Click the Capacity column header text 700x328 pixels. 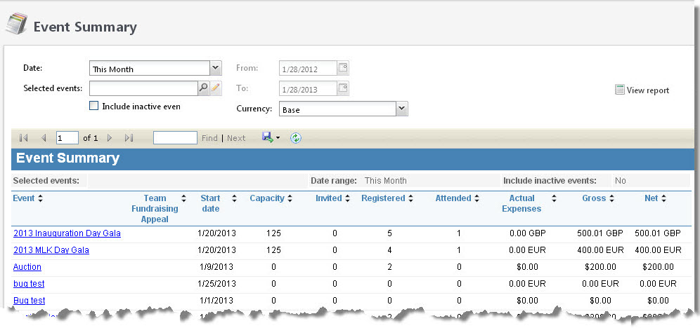pyautogui.click(x=267, y=198)
